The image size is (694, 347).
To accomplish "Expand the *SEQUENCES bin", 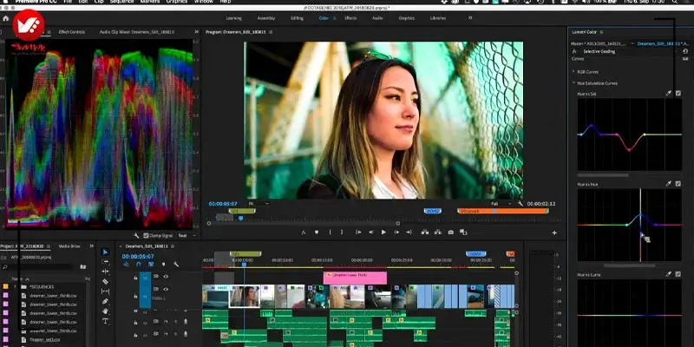I will (15, 286).
